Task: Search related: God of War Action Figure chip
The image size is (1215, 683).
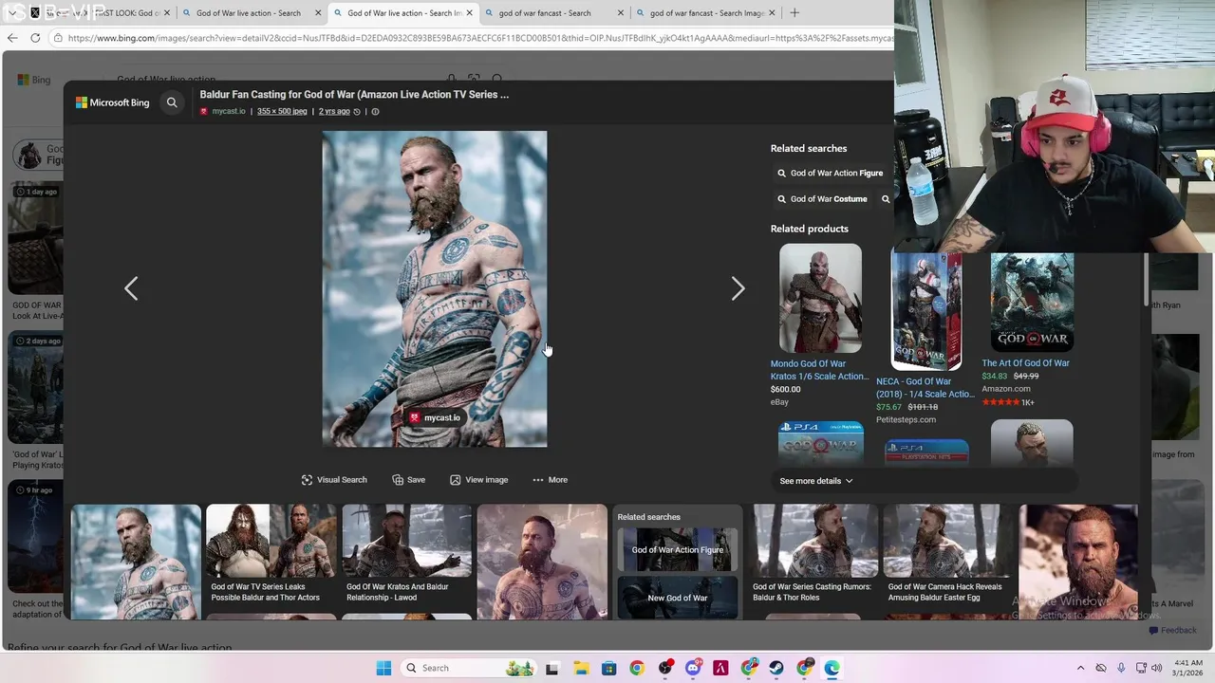Action: [x=830, y=174]
